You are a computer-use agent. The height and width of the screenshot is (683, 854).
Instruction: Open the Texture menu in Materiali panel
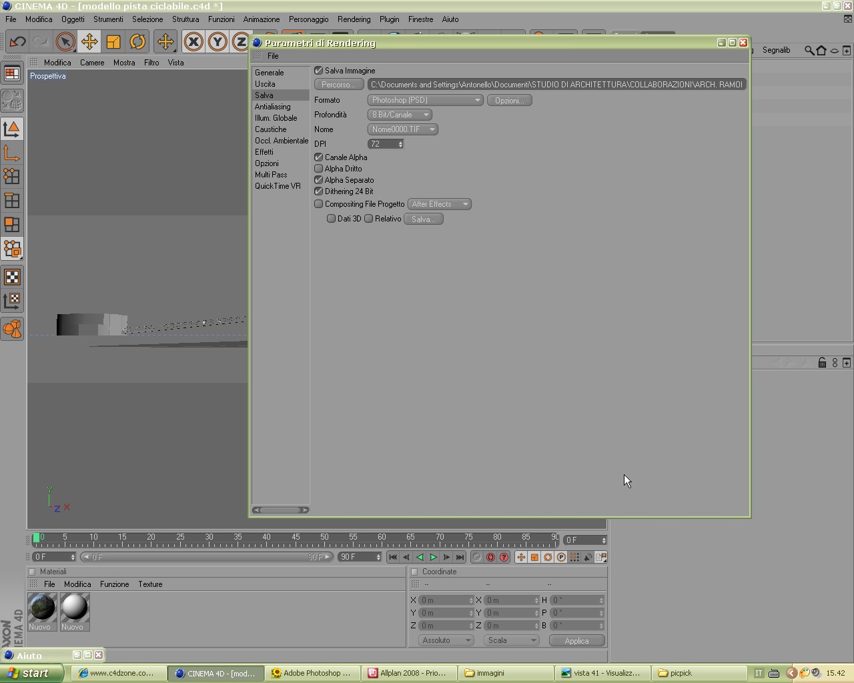pos(150,584)
